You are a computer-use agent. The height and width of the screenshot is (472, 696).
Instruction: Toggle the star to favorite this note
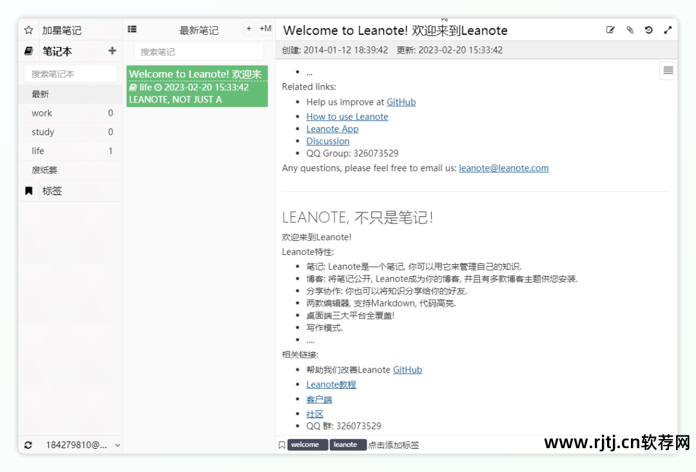[x=28, y=30]
